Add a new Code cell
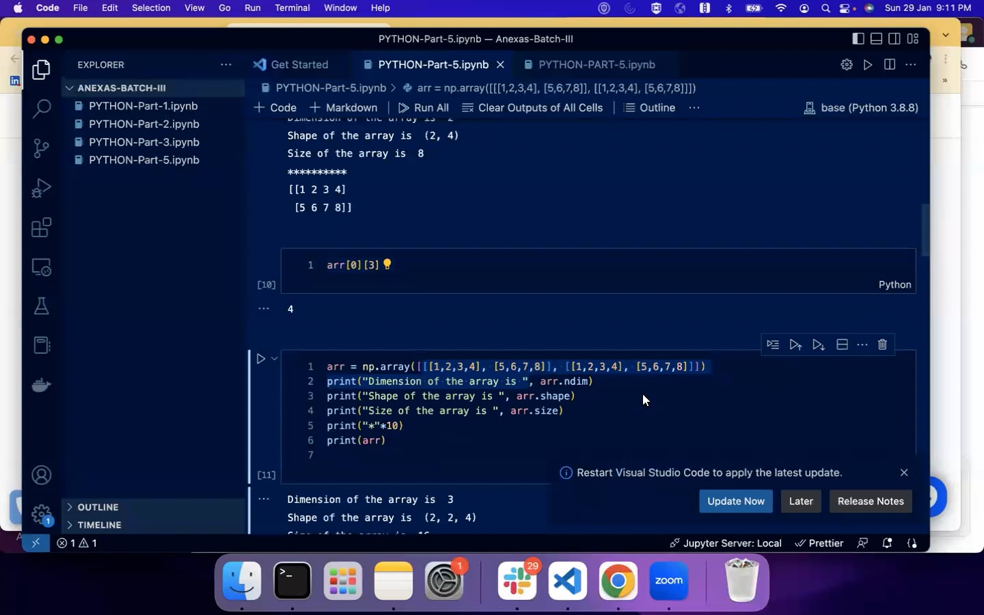The height and width of the screenshot is (615, 984). 275,108
